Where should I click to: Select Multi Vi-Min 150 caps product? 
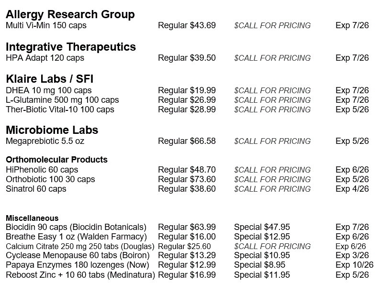point(46,25)
